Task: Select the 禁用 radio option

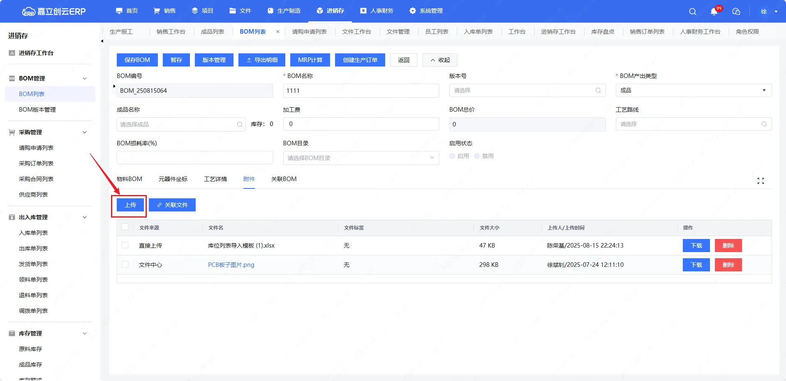Action: pyautogui.click(x=477, y=156)
